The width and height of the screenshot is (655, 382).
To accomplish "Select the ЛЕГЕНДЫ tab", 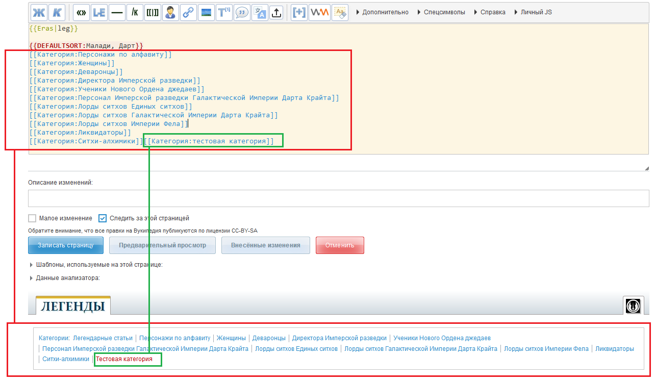I will (73, 306).
